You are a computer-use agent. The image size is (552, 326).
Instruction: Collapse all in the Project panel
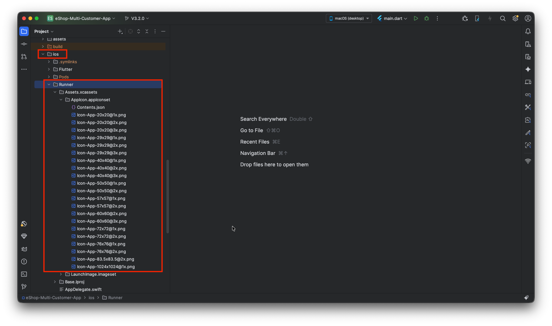(147, 31)
